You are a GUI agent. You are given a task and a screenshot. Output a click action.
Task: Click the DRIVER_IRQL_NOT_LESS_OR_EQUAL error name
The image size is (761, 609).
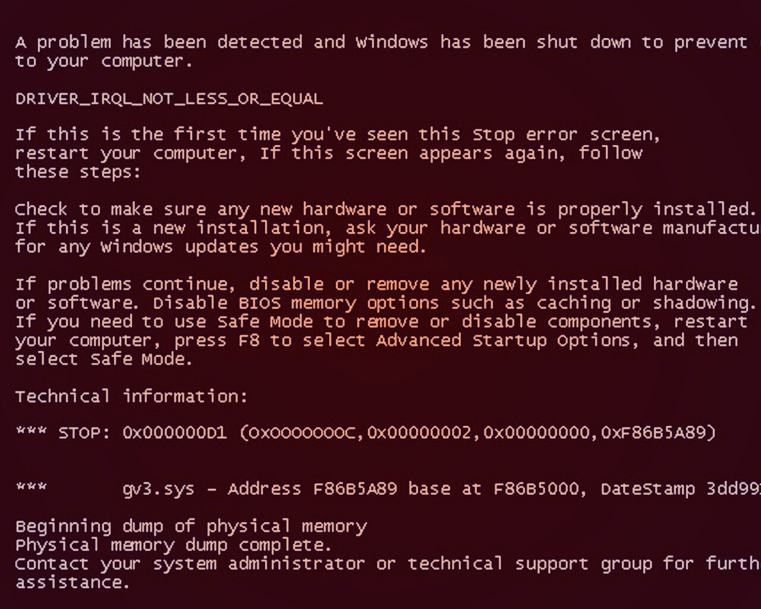point(169,99)
